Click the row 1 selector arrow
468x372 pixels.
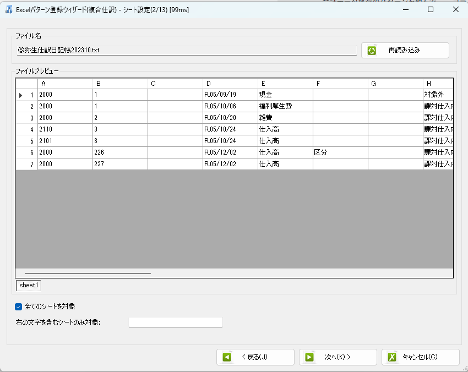click(x=21, y=95)
